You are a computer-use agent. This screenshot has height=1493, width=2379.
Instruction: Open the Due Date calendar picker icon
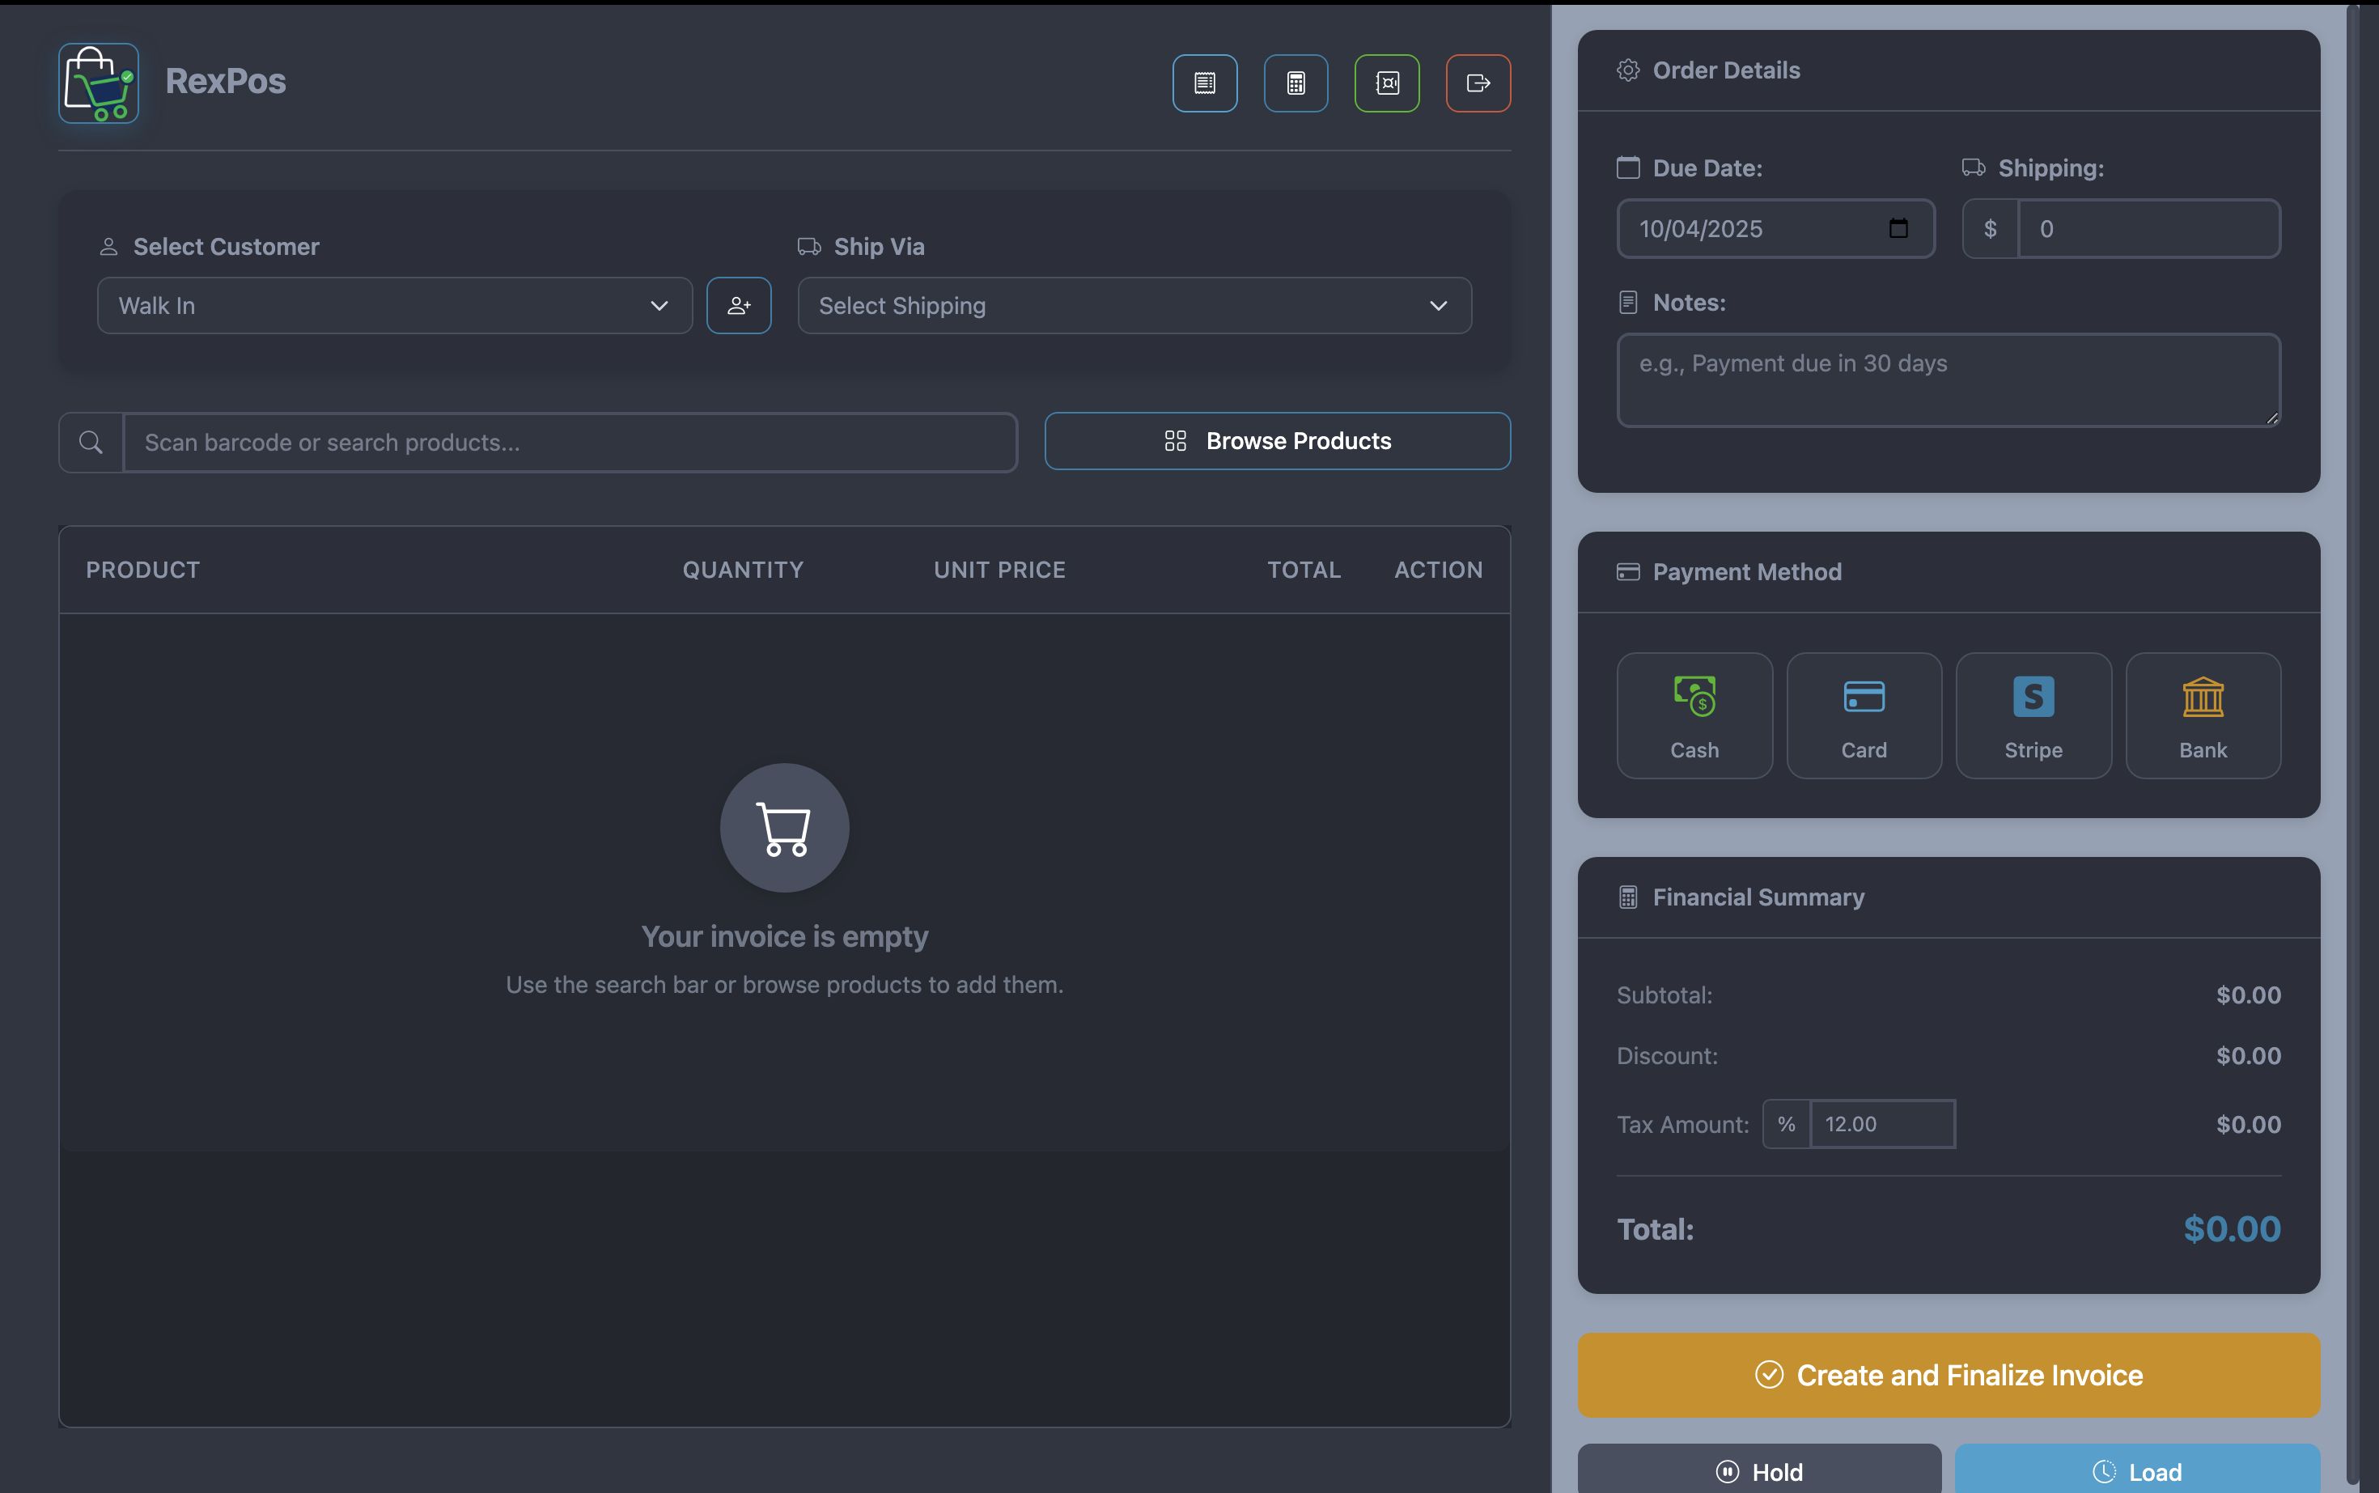(x=1898, y=229)
